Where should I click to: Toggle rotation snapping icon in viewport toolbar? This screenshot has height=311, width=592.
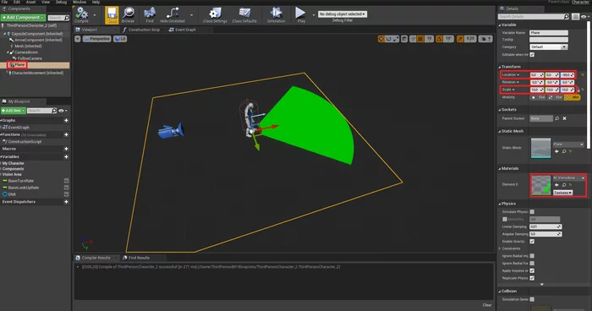[x=439, y=39]
